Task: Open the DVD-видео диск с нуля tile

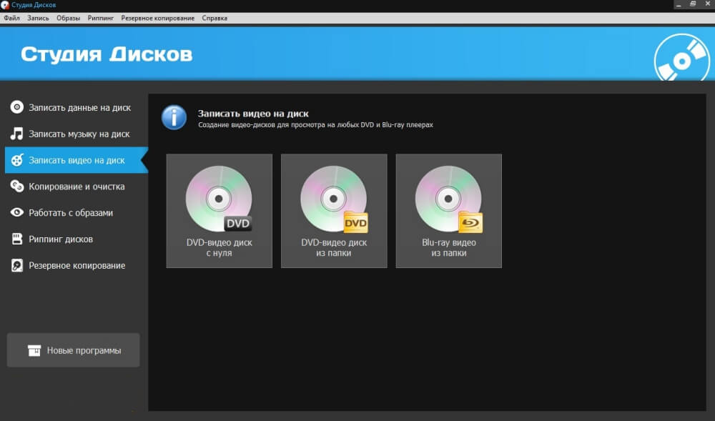Action: [x=220, y=211]
